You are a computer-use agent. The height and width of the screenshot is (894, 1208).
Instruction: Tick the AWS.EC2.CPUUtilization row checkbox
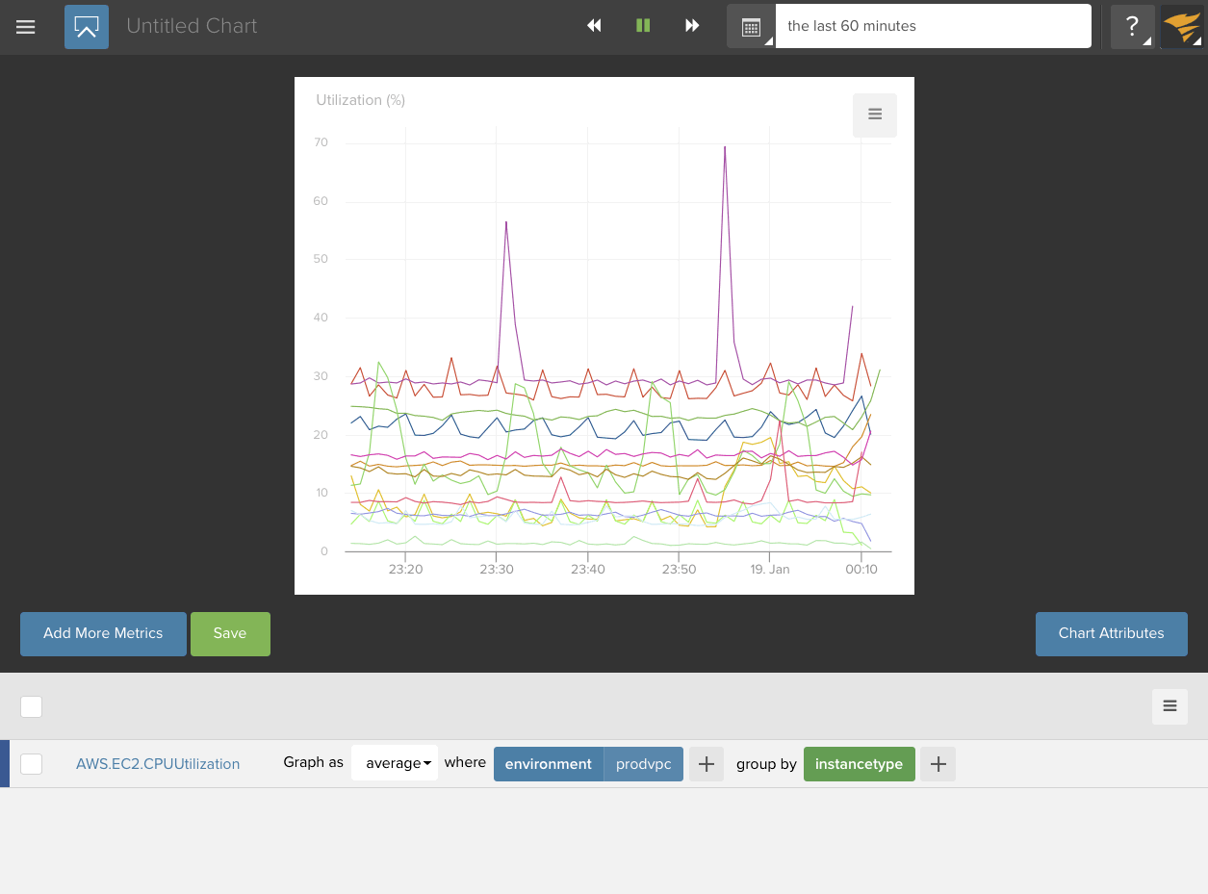32,764
